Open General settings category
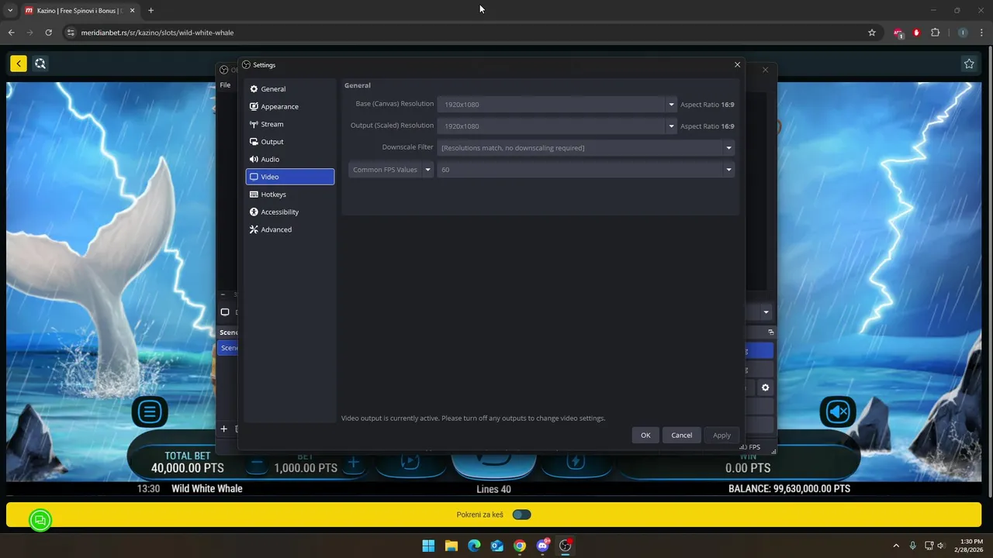993x558 pixels. [289, 89]
